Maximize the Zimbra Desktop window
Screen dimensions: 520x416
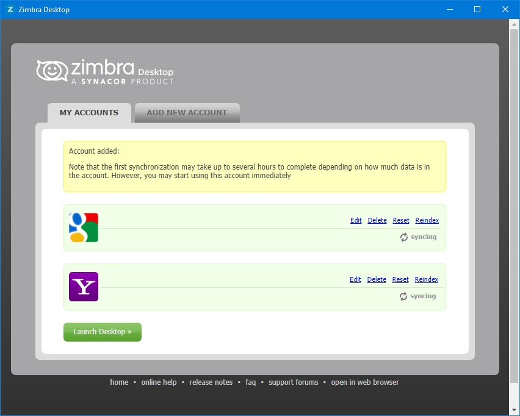pyautogui.click(x=477, y=9)
